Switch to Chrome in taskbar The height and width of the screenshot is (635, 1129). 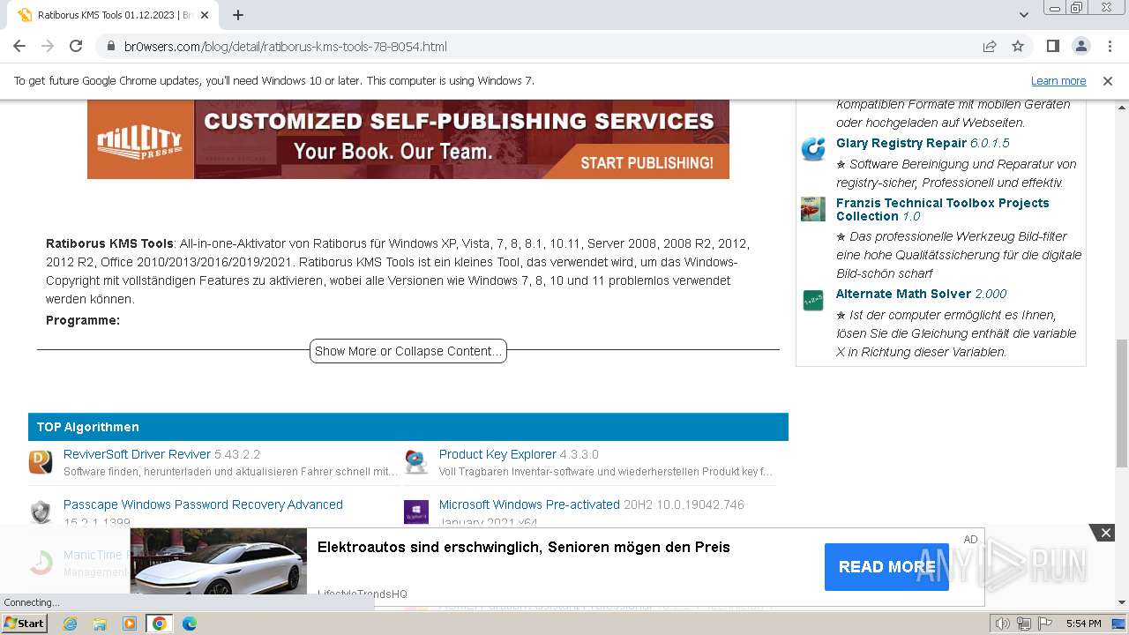[x=160, y=624]
